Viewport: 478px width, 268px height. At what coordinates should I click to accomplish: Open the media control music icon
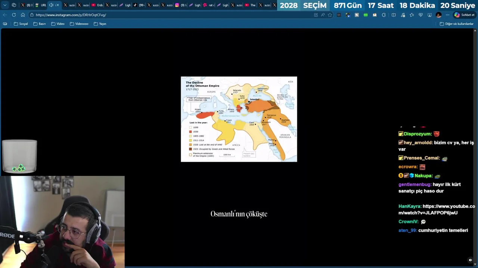click(403, 15)
